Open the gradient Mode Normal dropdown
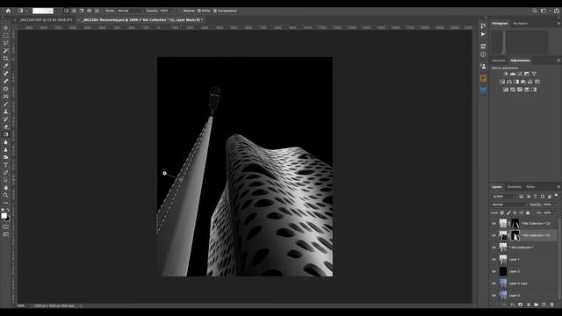Viewport: 562px width, 316px height. tap(131, 11)
